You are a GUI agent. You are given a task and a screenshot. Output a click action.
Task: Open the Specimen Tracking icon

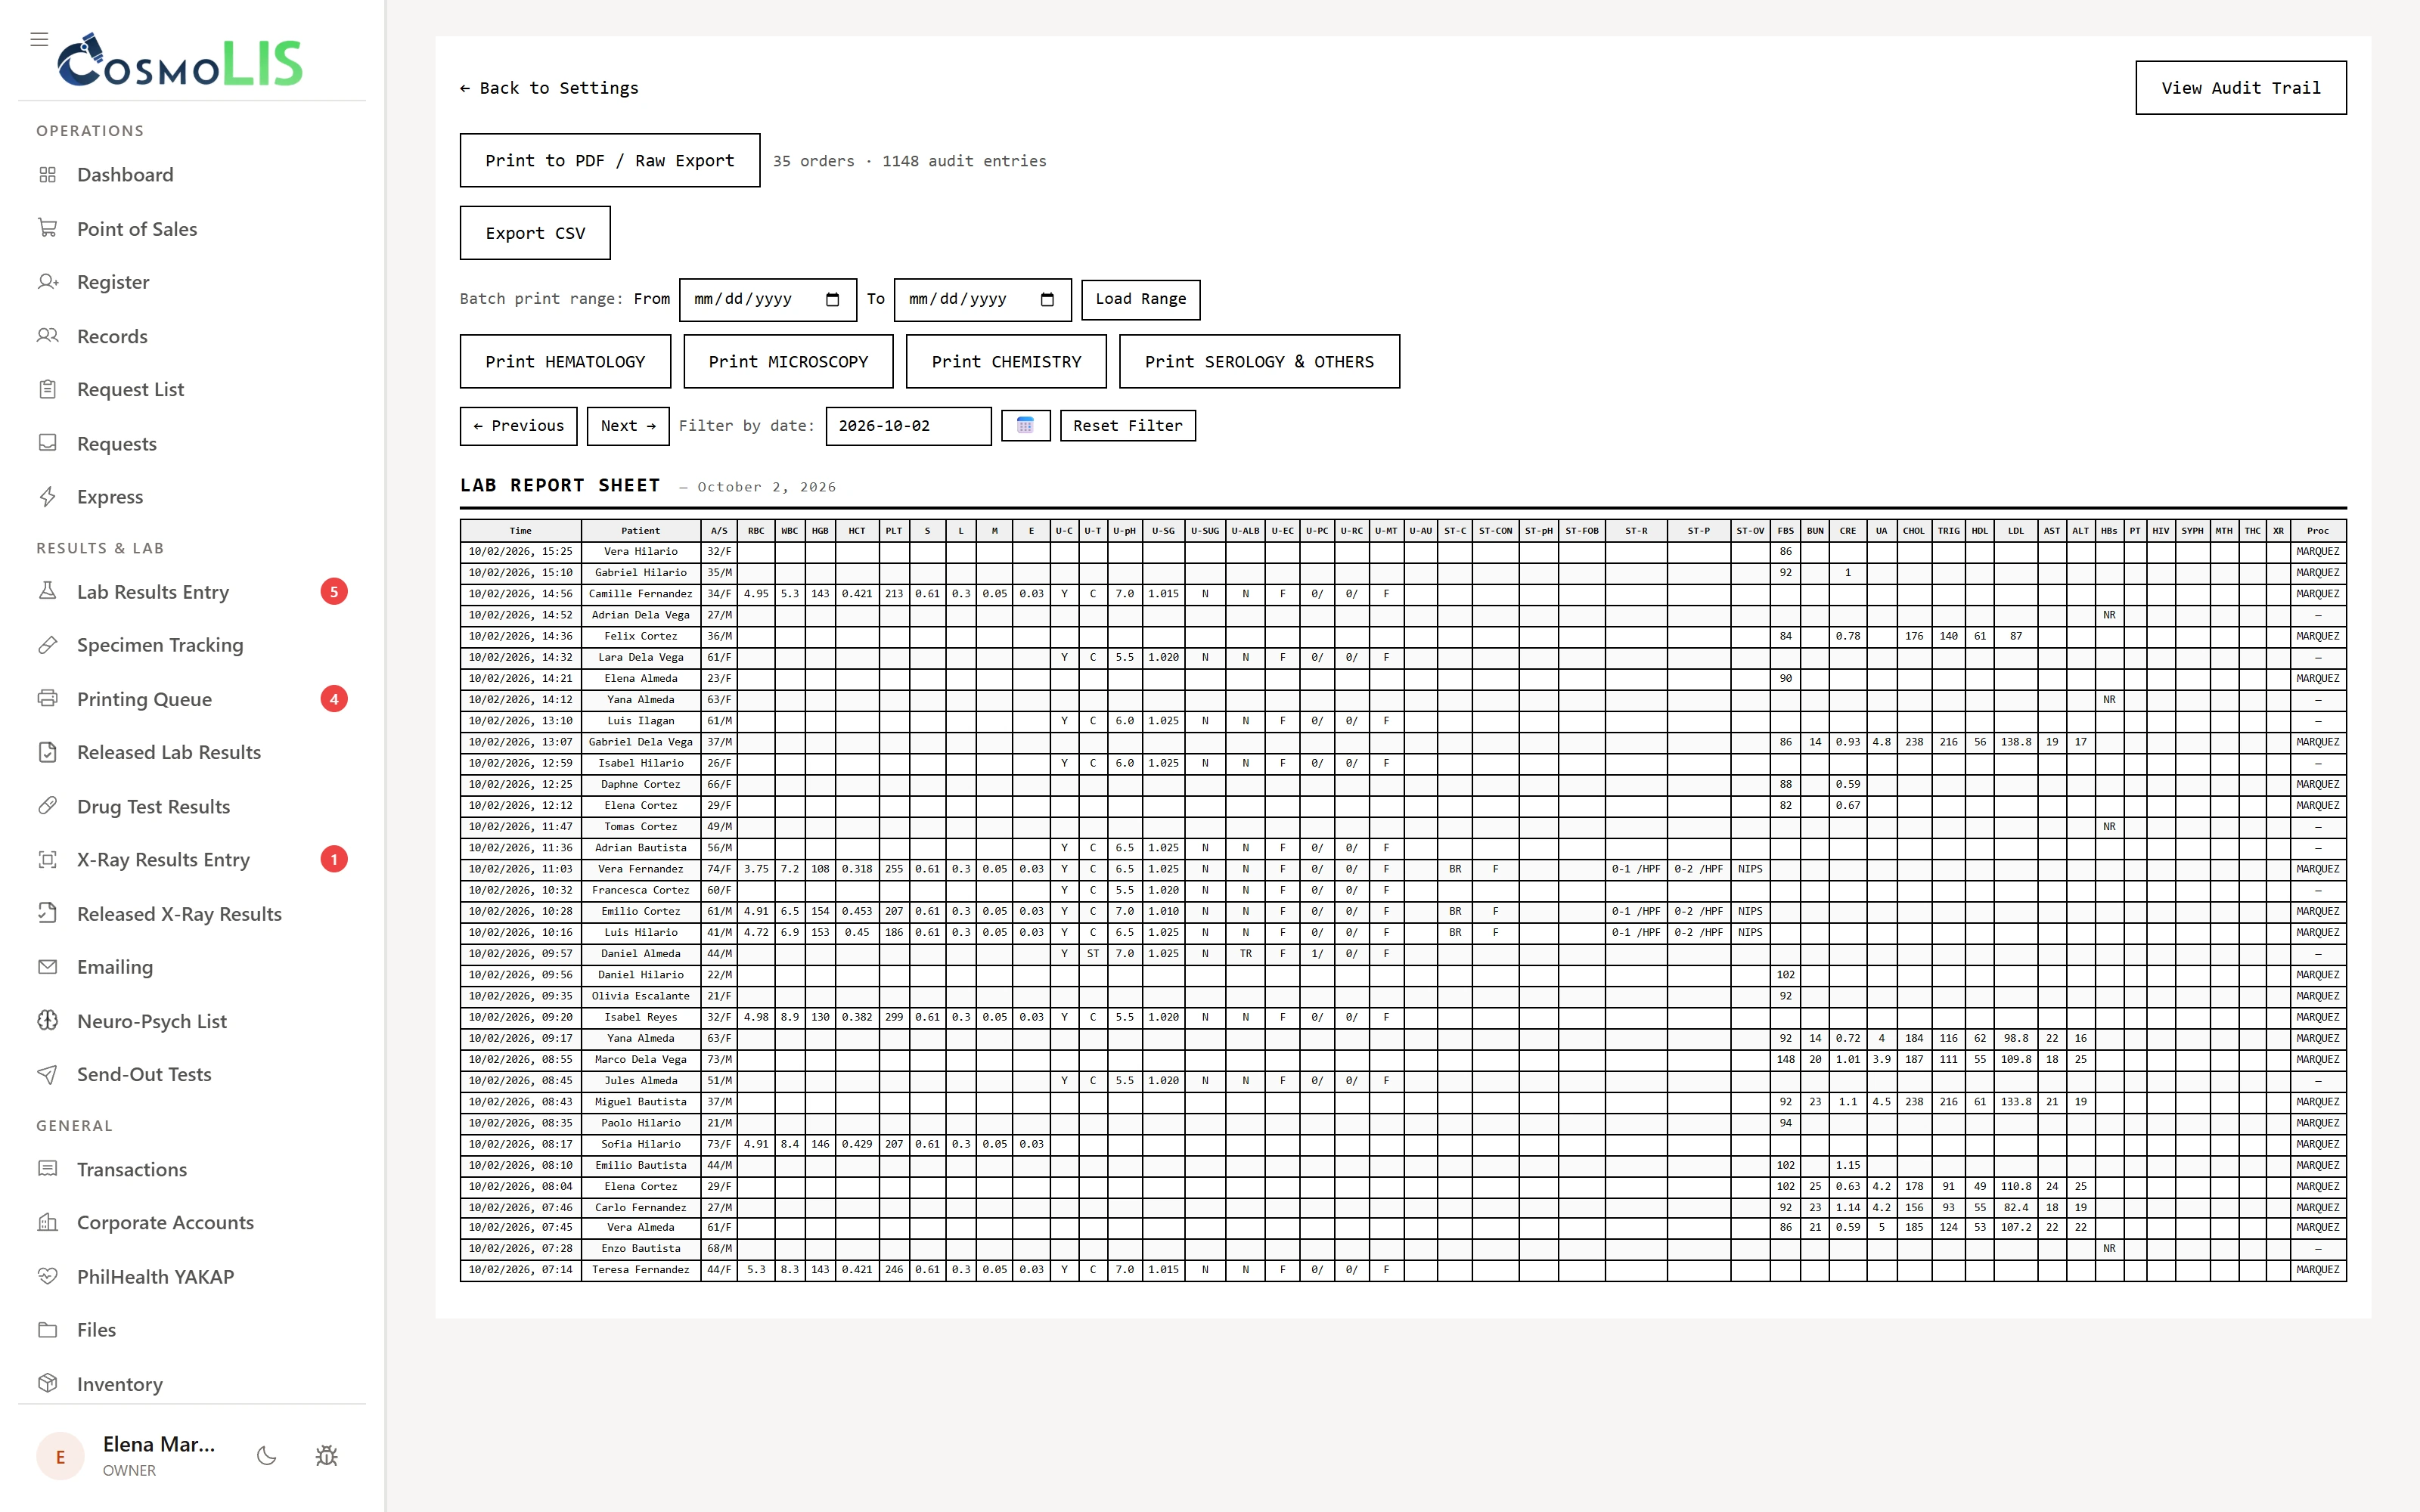click(47, 645)
